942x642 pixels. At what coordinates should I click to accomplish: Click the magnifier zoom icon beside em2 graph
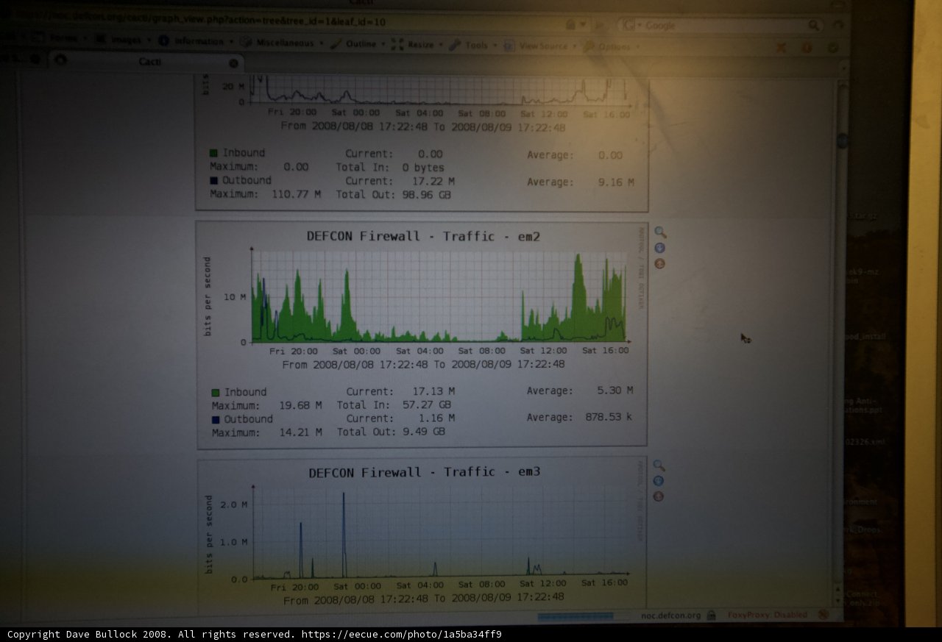click(x=660, y=232)
